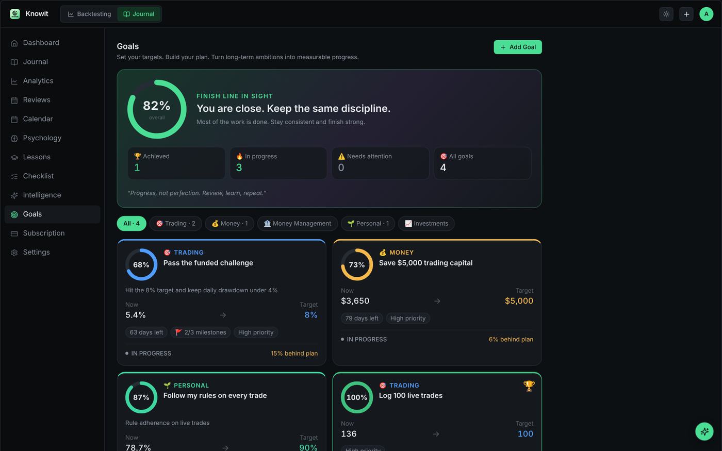Click the Psychology brain icon in sidebar
This screenshot has height=451, width=722.
(14, 139)
